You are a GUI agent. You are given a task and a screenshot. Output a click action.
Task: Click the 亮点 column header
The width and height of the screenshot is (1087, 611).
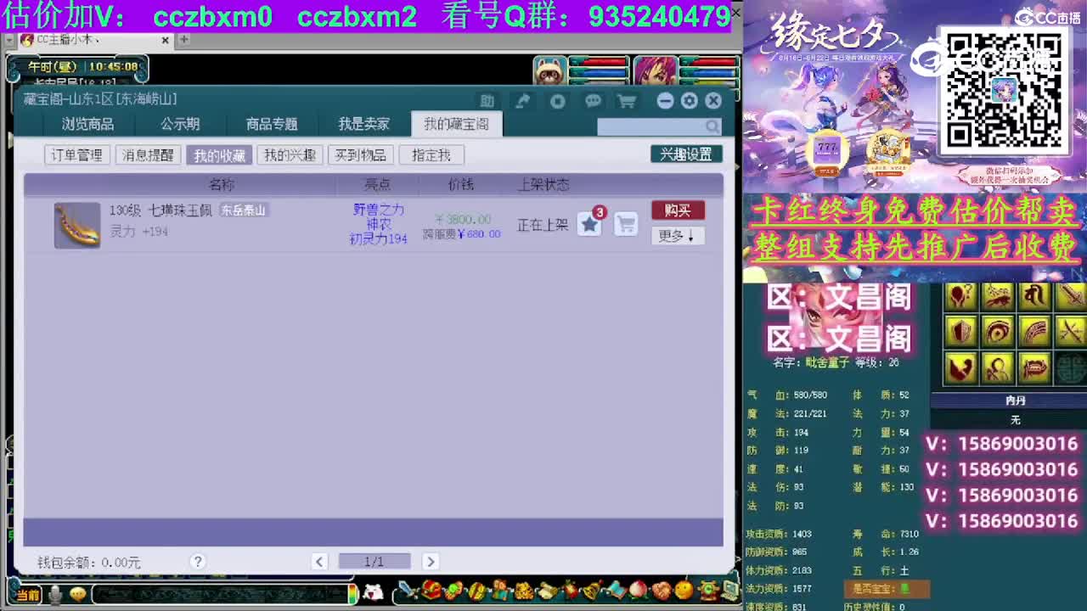(x=378, y=184)
